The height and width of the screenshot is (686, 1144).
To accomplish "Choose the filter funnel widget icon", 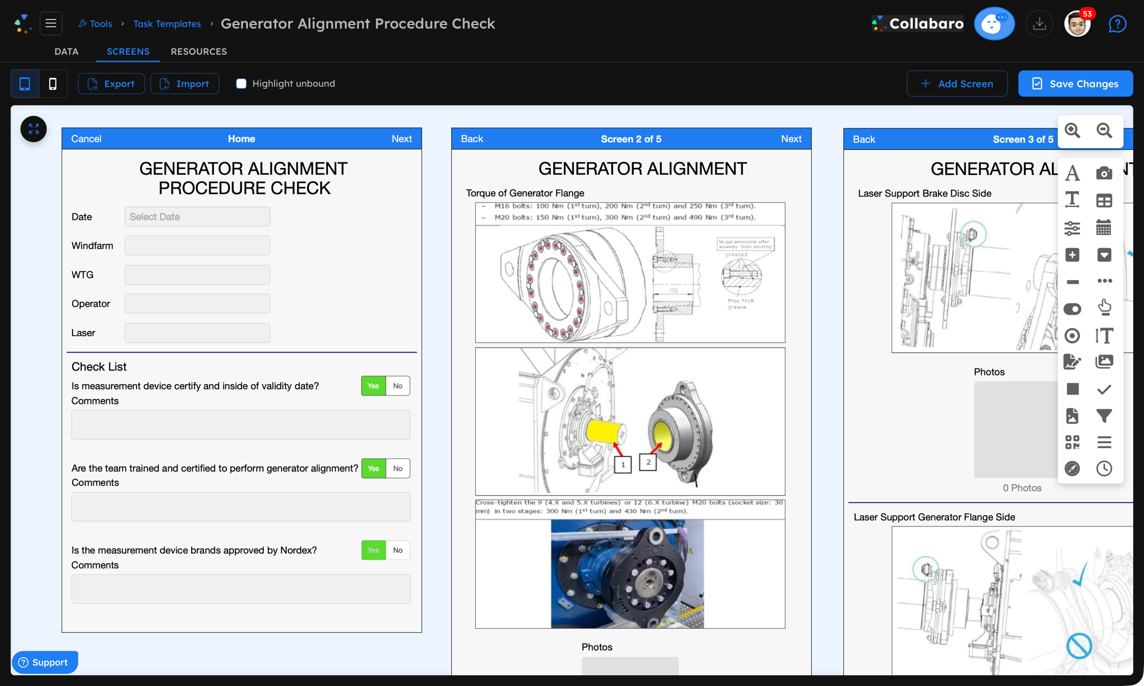I will 1104,416.
